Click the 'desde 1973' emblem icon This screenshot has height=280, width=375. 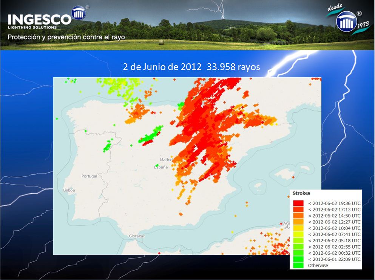coord(346,21)
